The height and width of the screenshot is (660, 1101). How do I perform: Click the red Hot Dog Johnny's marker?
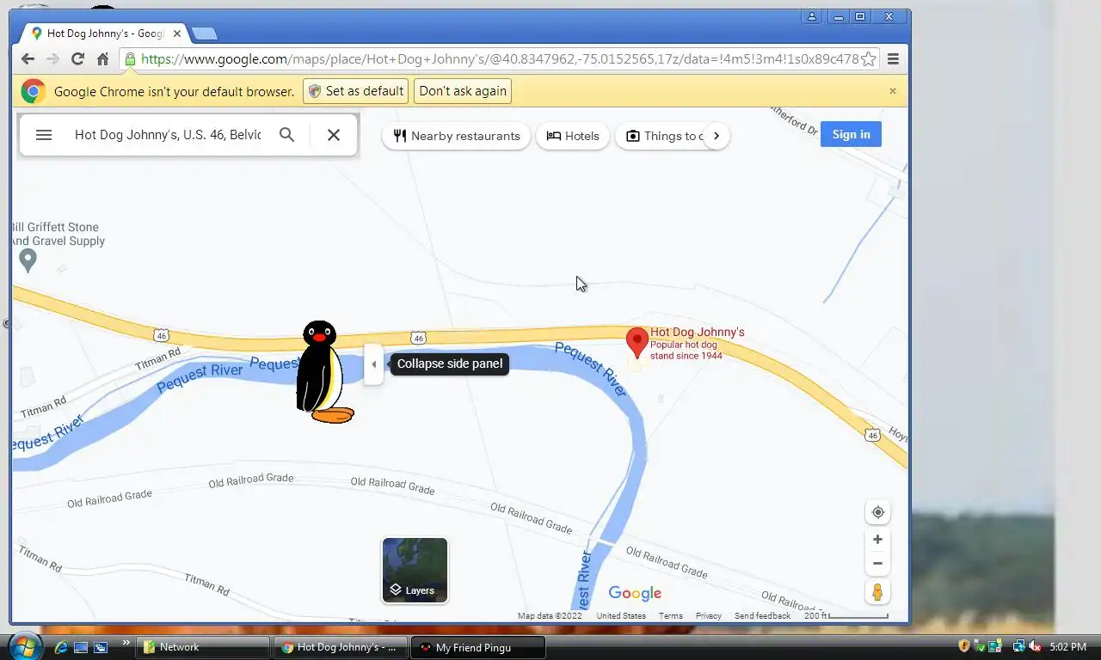[637, 343]
